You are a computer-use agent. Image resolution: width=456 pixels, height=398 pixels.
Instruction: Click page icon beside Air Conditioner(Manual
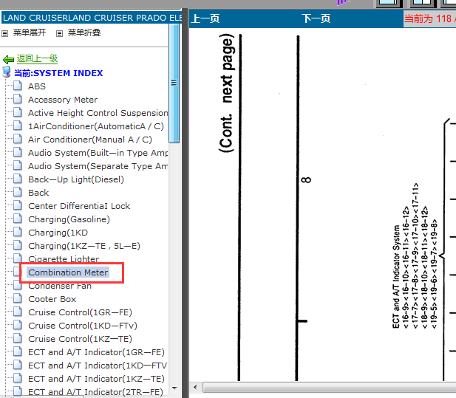click(18, 139)
